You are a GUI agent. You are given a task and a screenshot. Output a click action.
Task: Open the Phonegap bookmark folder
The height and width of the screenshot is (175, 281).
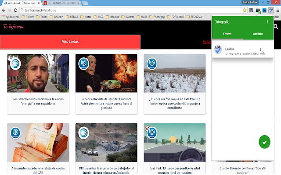pos(157,17)
